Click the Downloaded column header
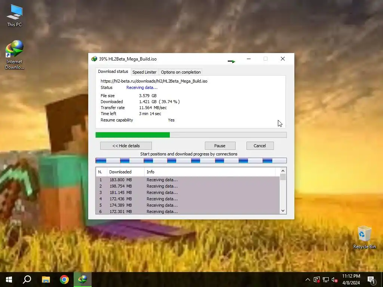Screen dimensions: 383x287 point(126,172)
